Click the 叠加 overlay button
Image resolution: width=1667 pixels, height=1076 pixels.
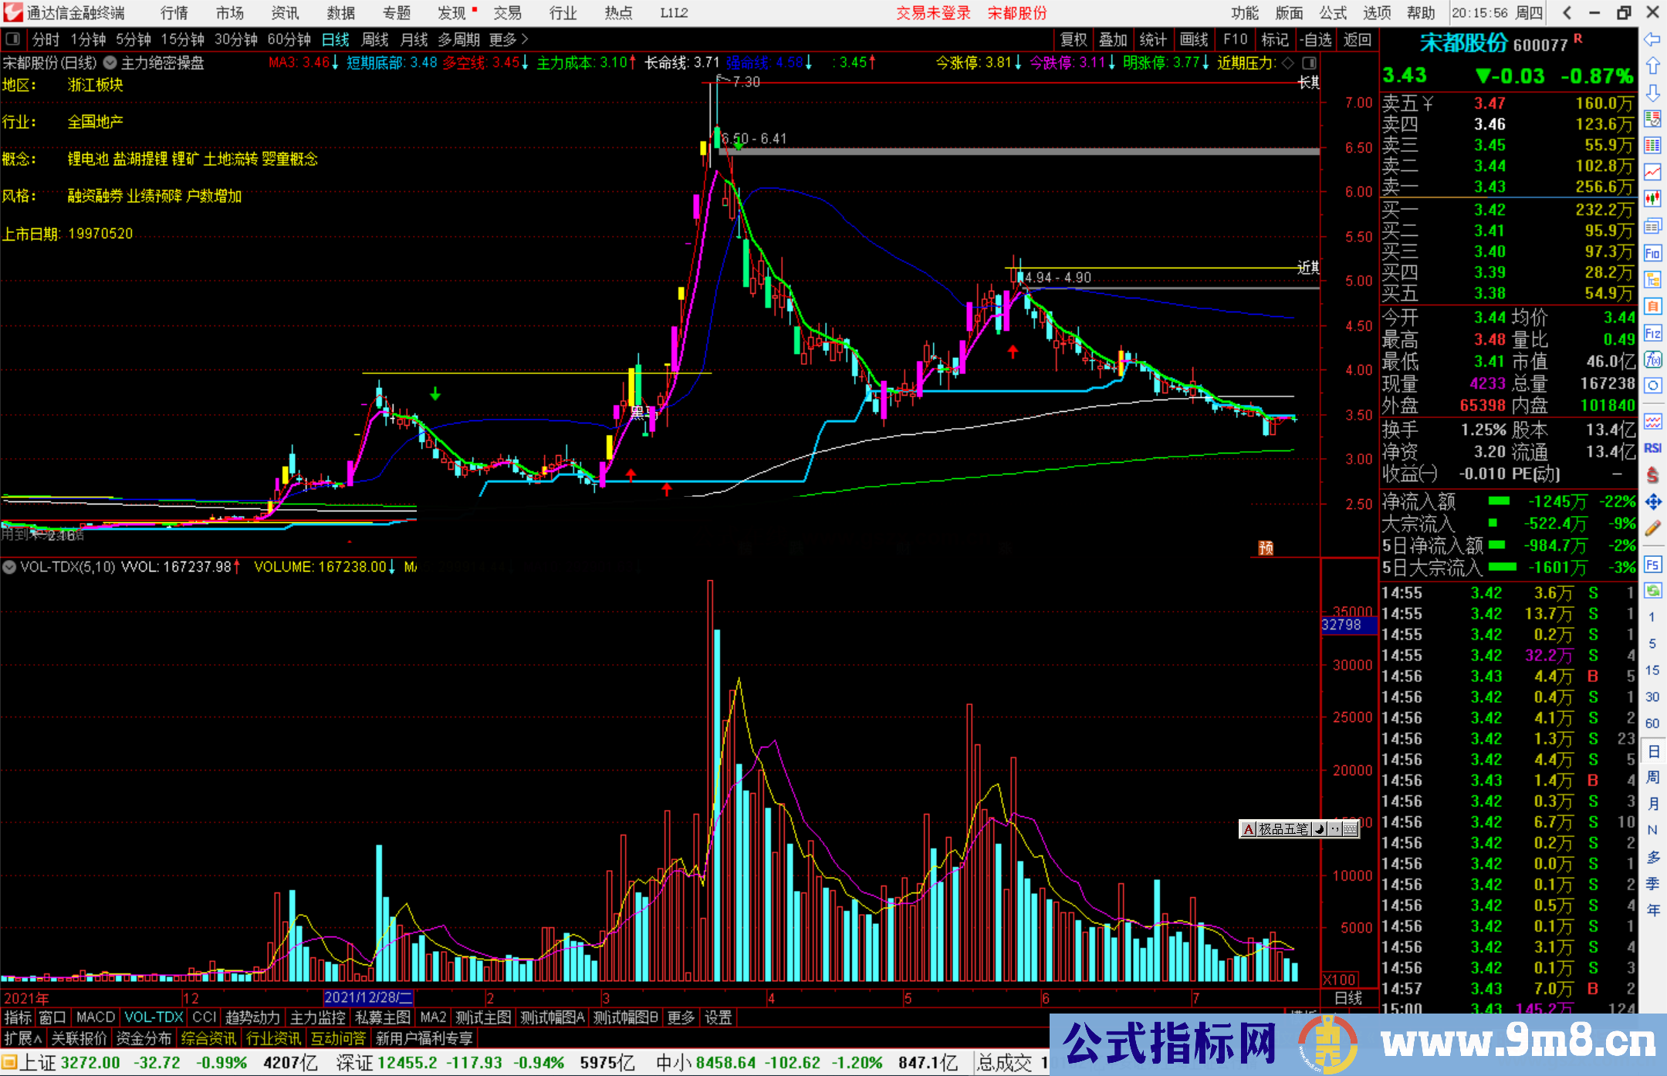pos(1113,39)
